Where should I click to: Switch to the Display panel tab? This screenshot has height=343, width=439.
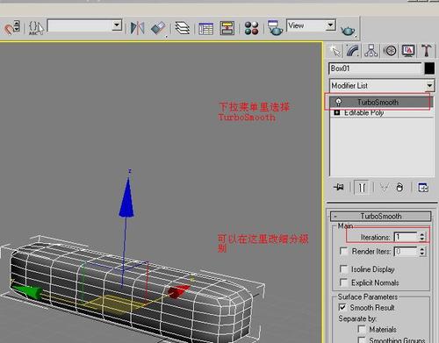point(408,51)
